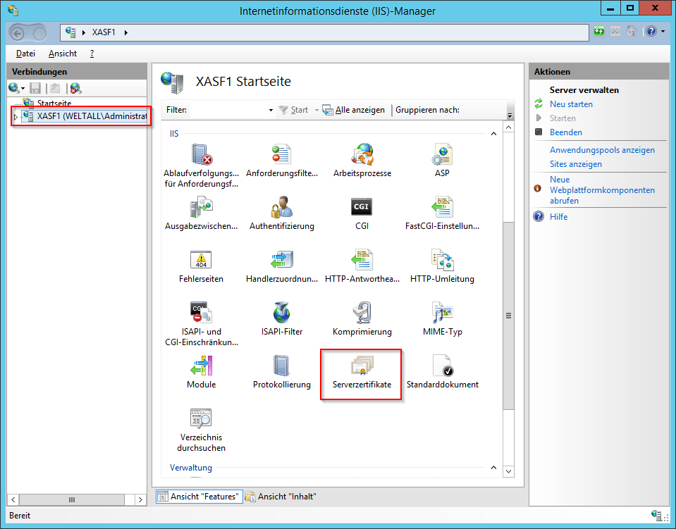Open ISAPI- und CGI-Einschränkungen
This screenshot has width=676, height=529.
coord(202,324)
